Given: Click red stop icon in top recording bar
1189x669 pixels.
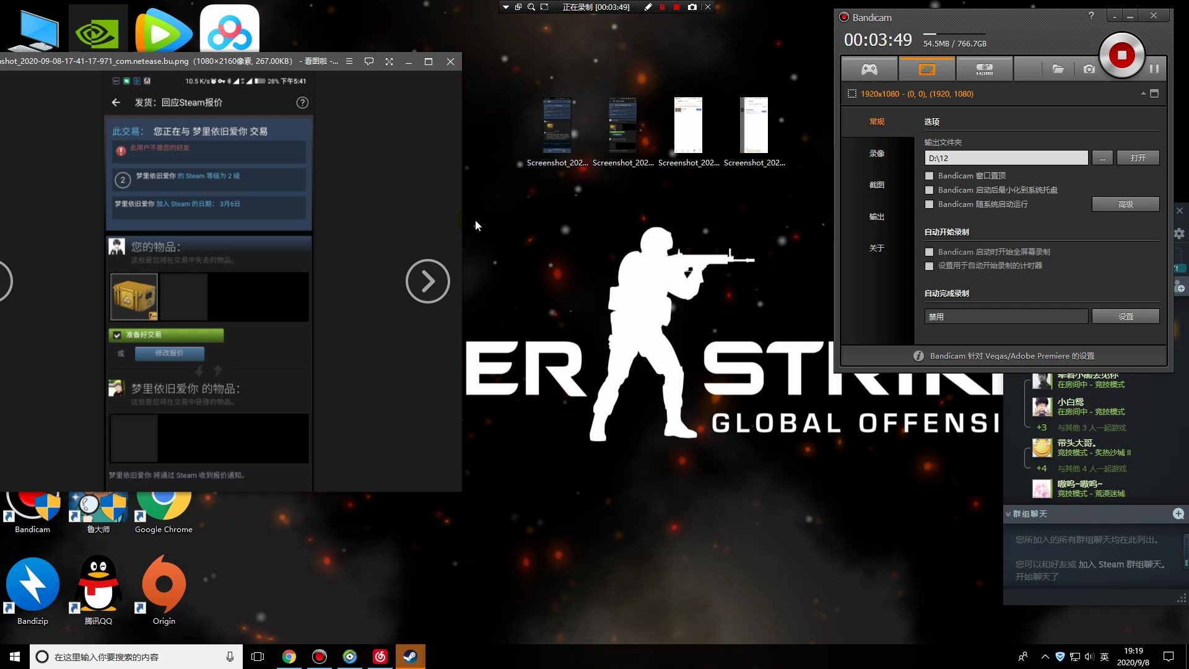Looking at the screenshot, I should click(676, 7).
